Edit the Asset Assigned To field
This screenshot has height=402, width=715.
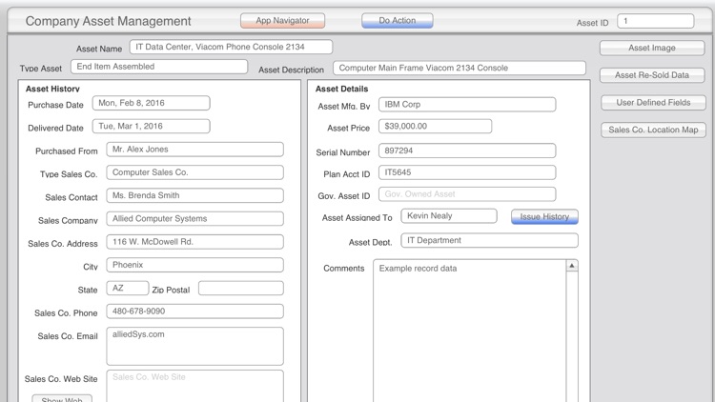[448, 216]
